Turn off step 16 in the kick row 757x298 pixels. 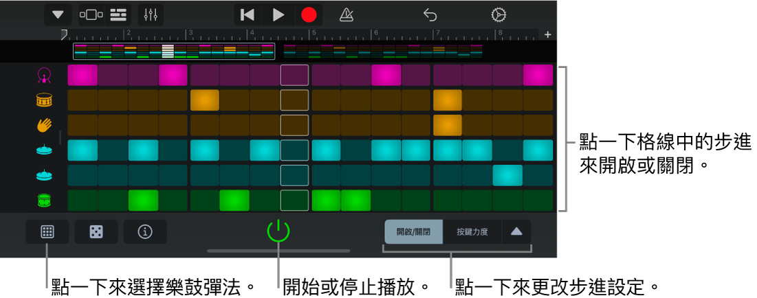coord(538,76)
